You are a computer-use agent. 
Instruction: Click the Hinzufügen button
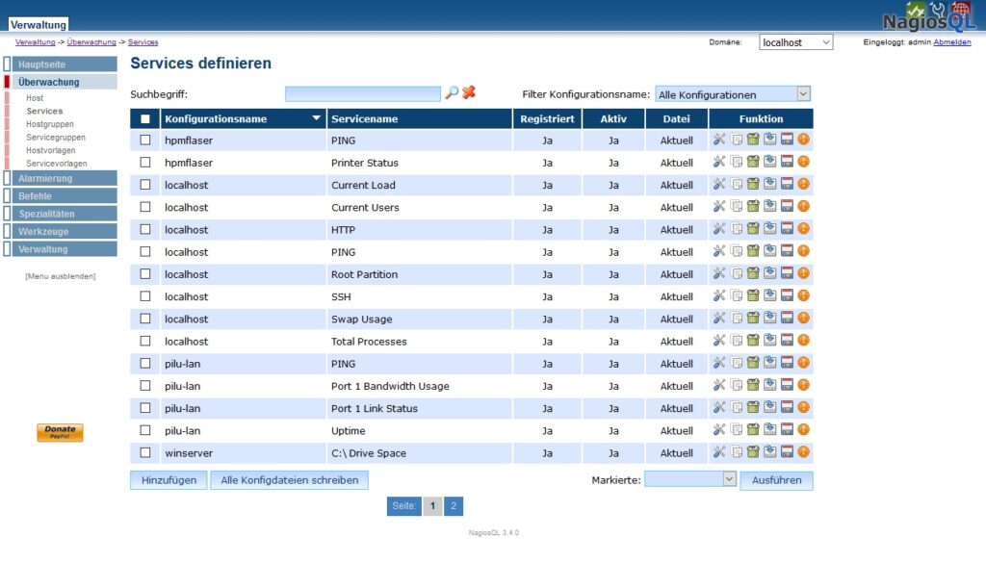point(168,480)
